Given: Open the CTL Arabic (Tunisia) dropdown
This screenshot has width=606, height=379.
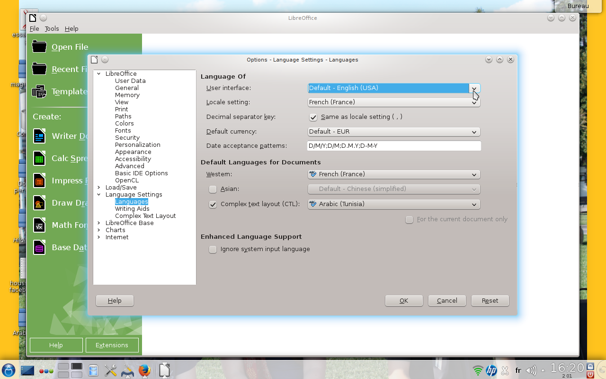Looking at the screenshot, I should pyautogui.click(x=394, y=204).
